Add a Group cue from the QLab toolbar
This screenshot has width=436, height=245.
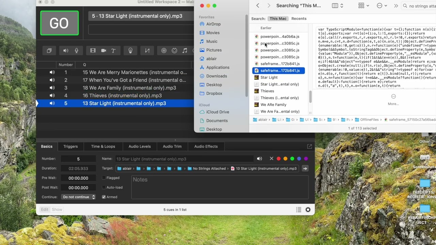coord(49,51)
